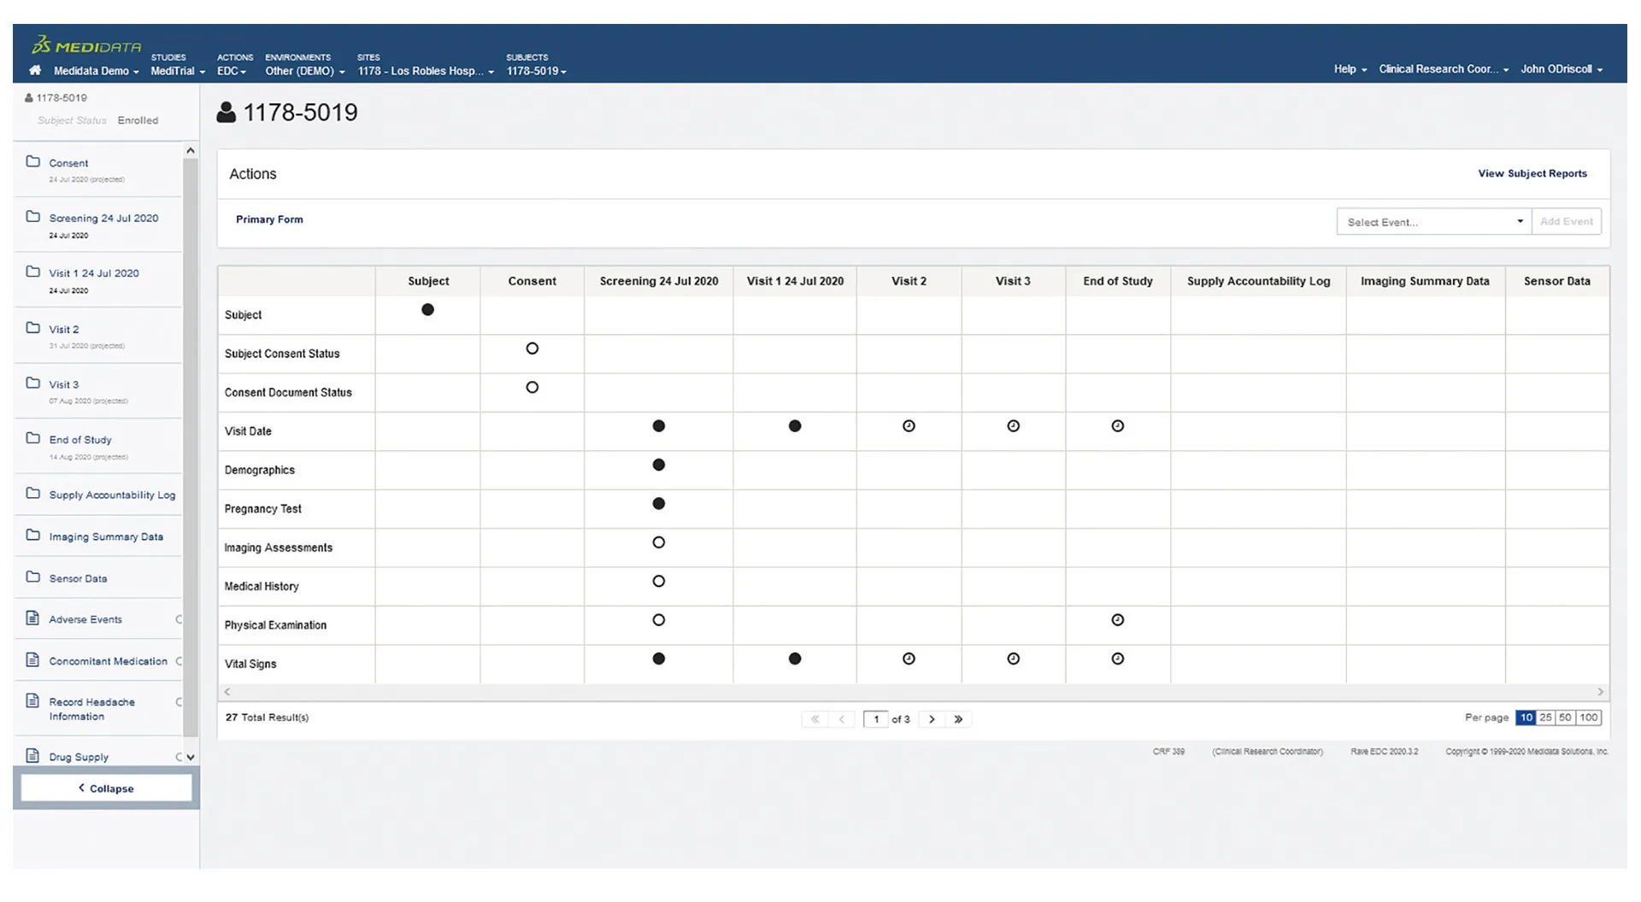Go to last page of results

[958, 719]
